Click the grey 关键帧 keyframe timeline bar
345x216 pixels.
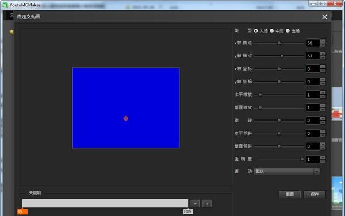pyautogui.click(x=105, y=203)
